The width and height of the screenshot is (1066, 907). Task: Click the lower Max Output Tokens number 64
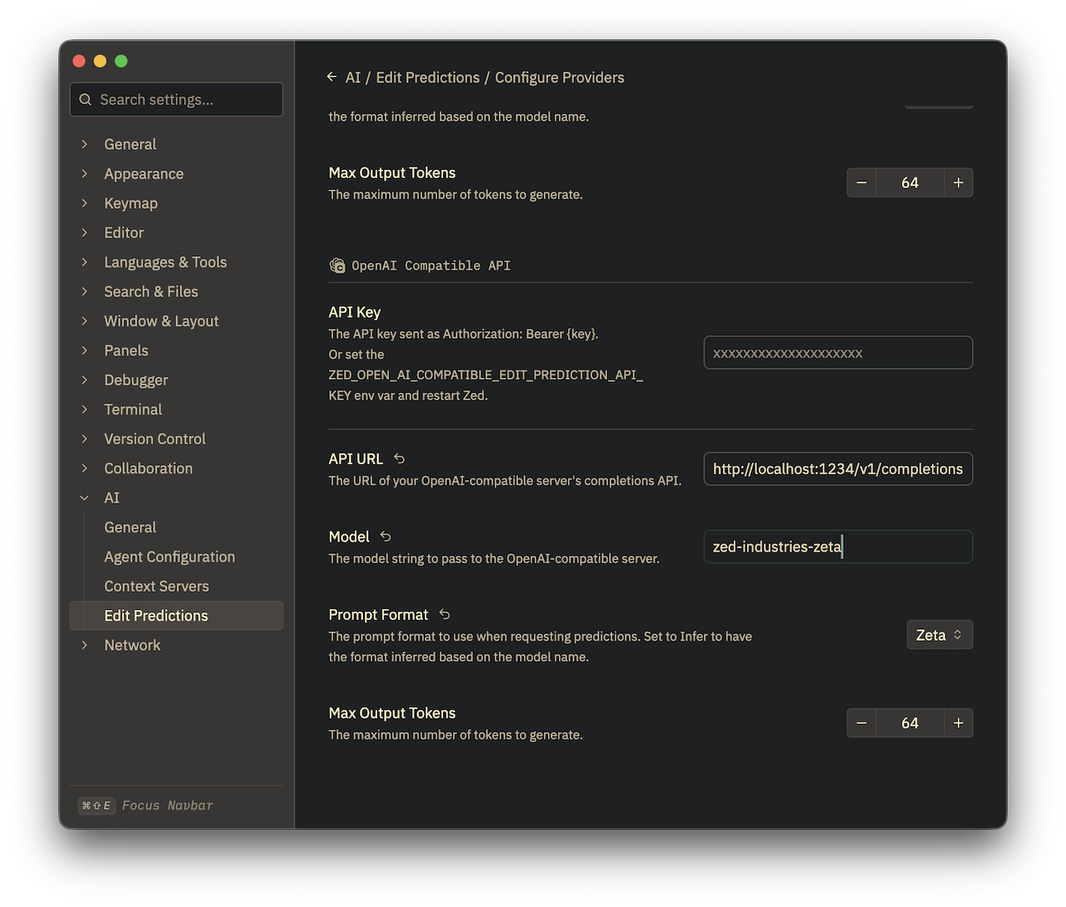(x=909, y=723)
